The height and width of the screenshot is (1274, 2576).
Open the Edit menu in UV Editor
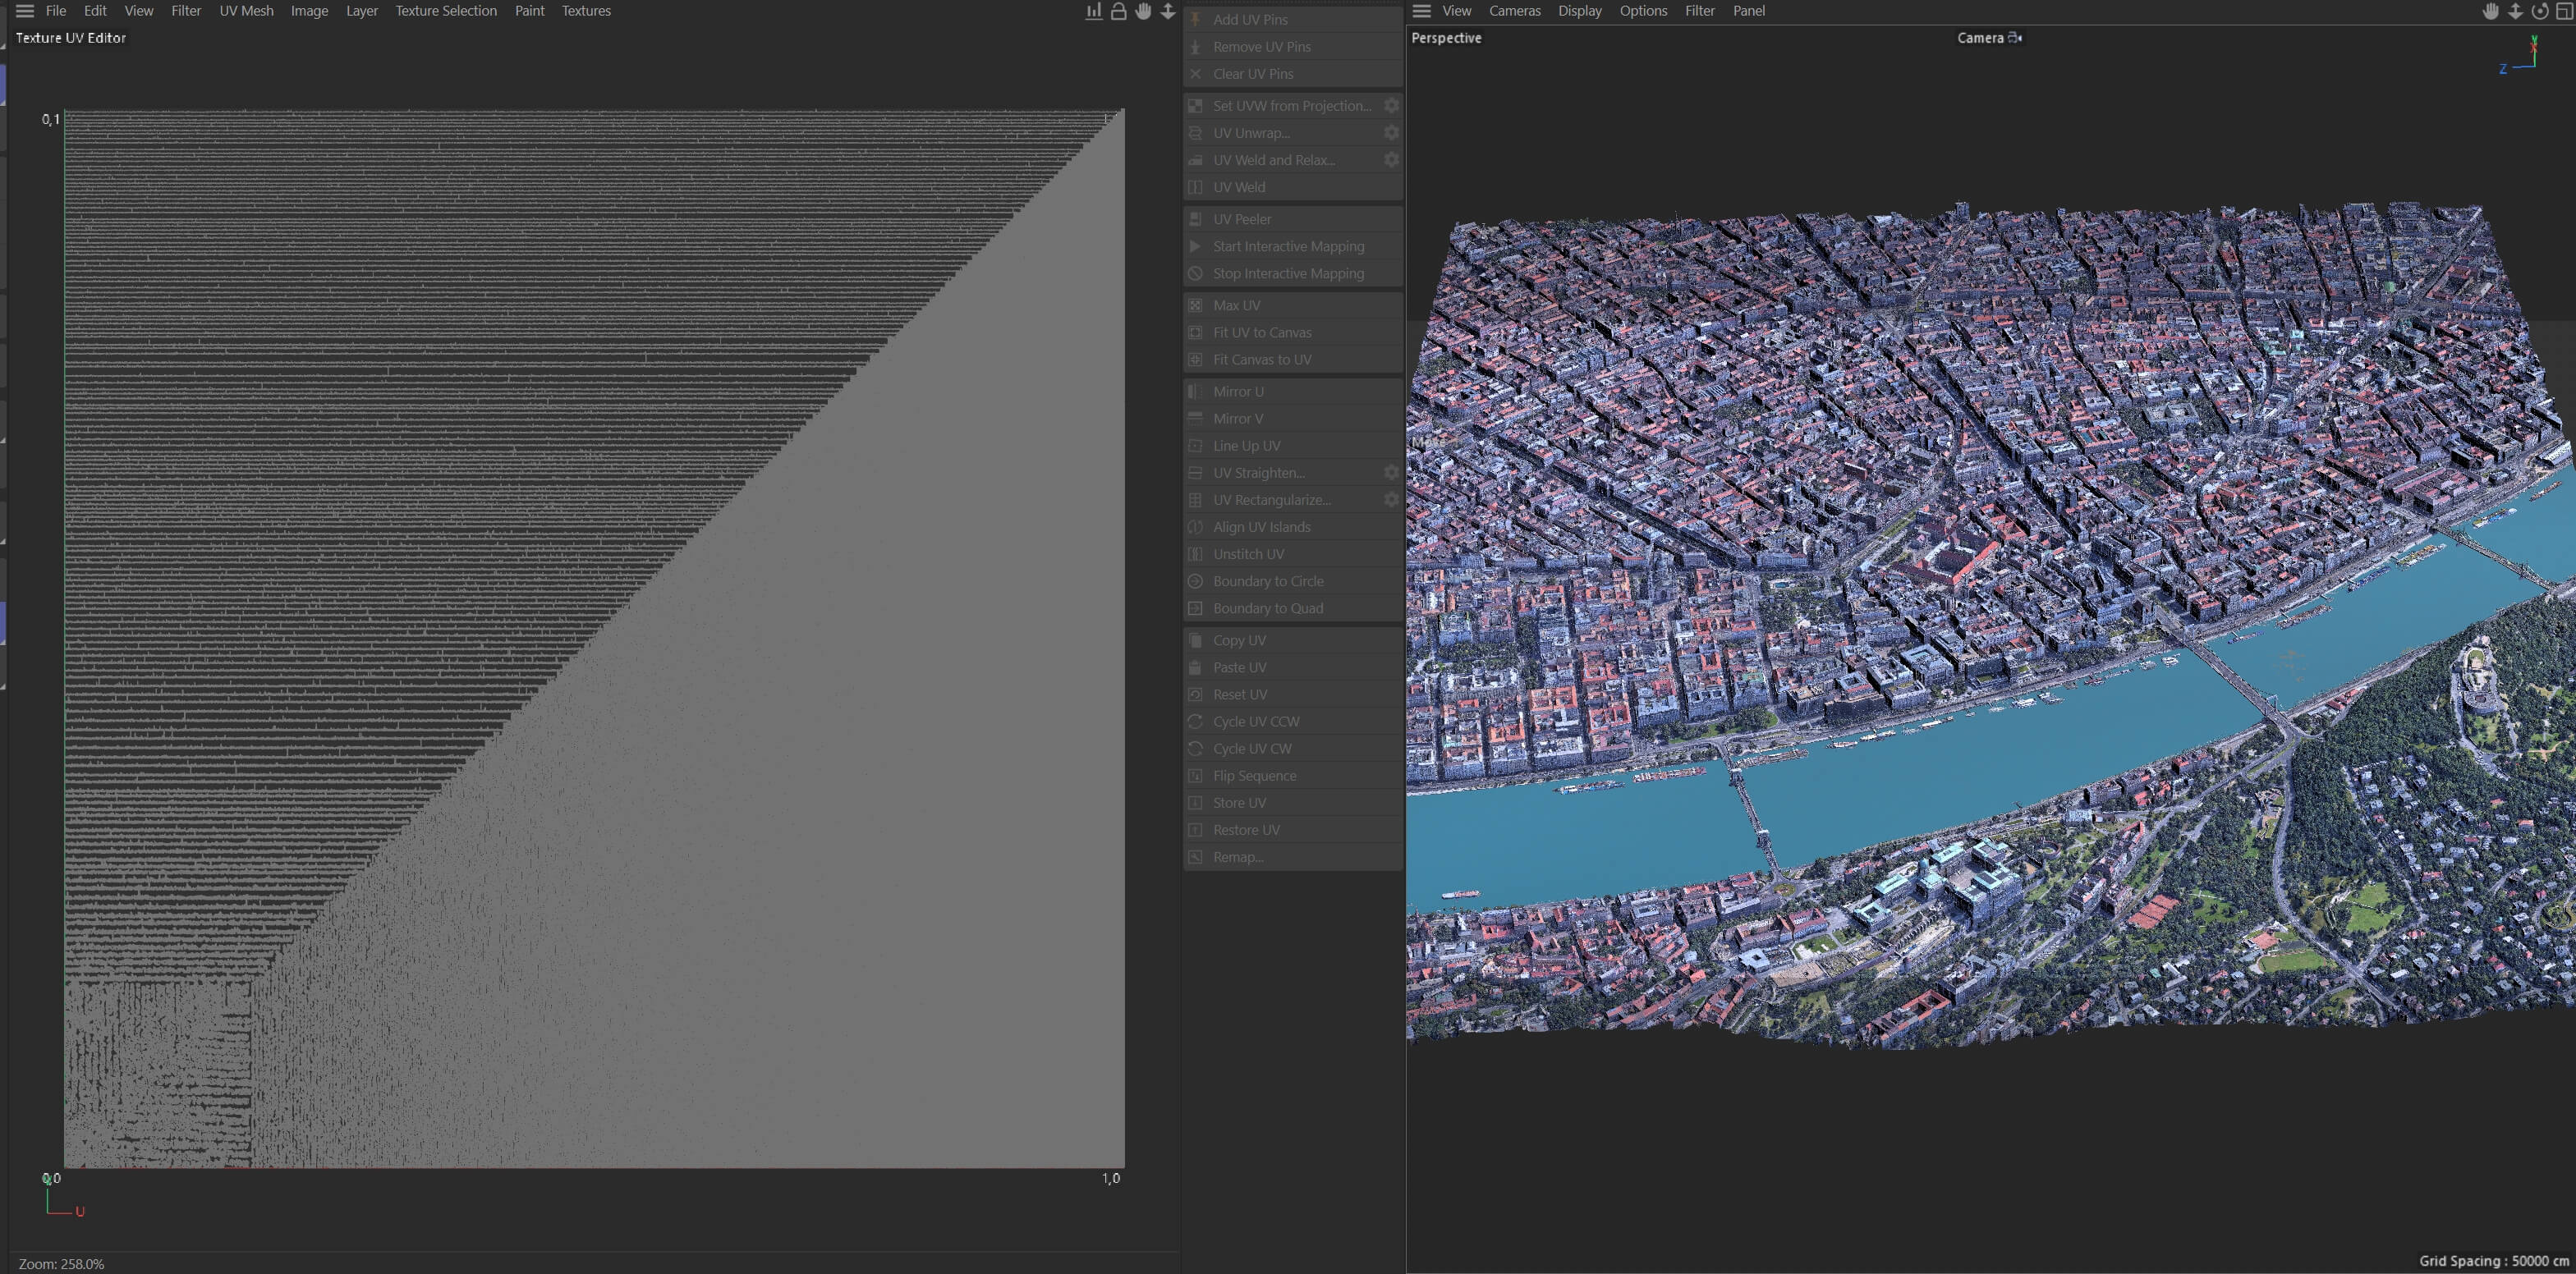[95, 11]
